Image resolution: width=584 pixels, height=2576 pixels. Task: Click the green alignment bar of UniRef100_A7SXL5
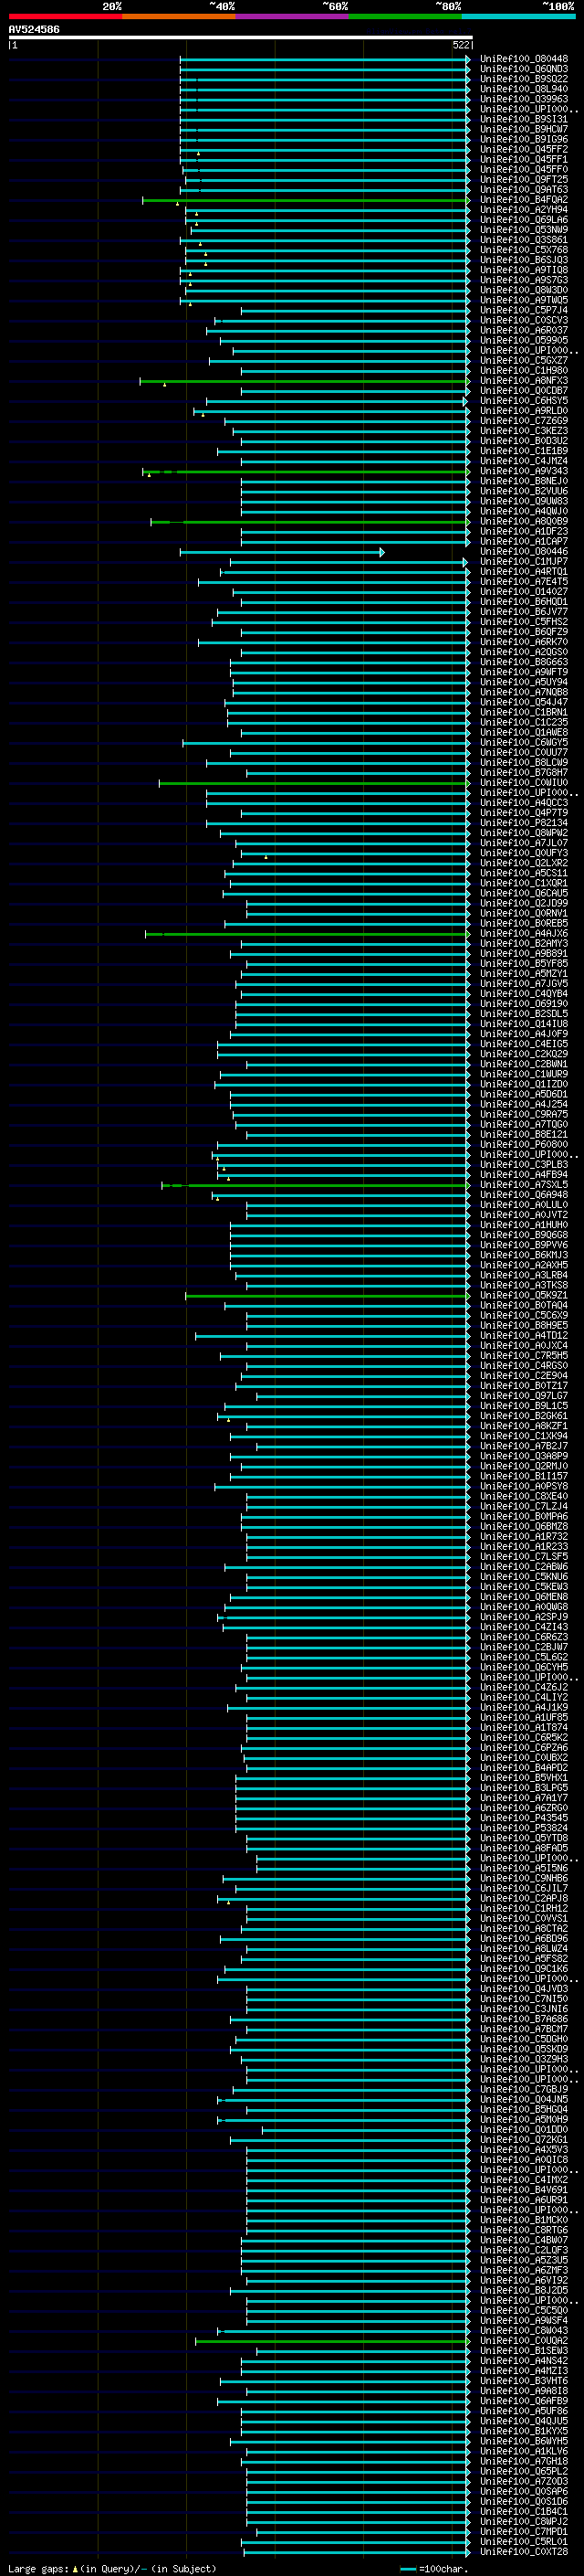click(316, 1185)
